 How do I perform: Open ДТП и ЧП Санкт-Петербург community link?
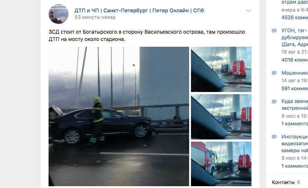click(x=139, y=11)
